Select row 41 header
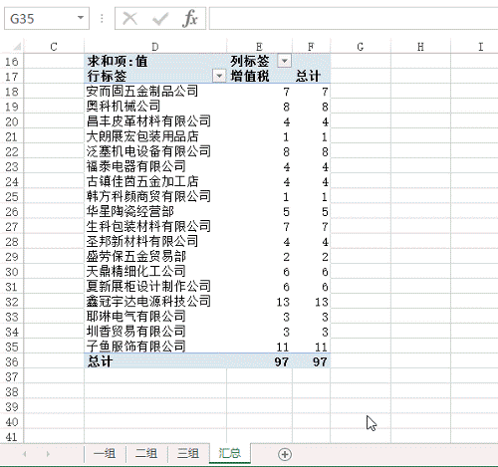The image size is (498, 467). [12, 437]
